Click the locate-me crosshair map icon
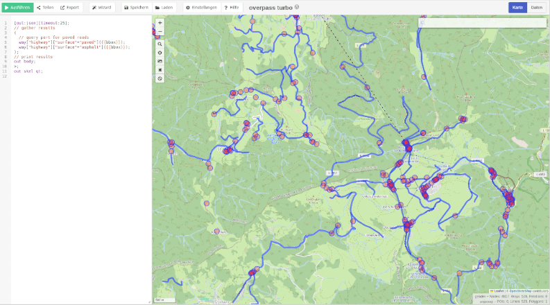 coord(160,53)
